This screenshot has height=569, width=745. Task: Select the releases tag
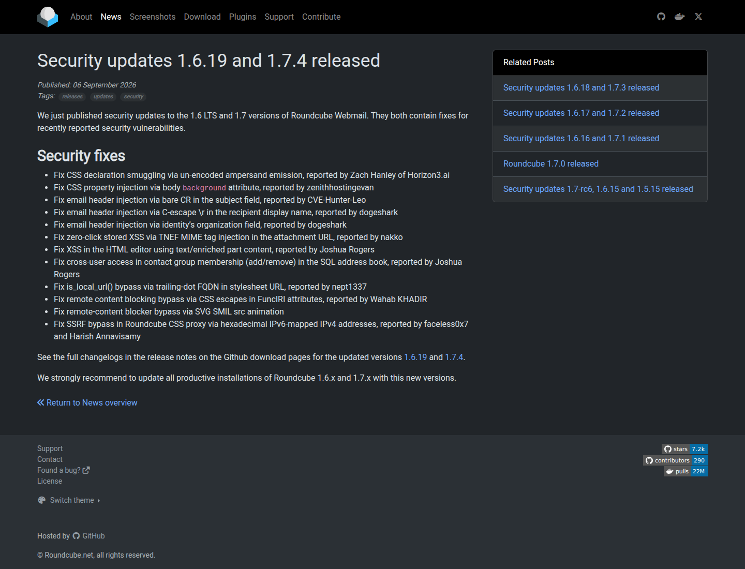click(x=72, y=97)
